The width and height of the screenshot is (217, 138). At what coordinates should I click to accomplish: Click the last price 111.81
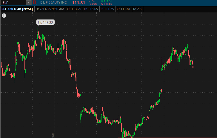point(79,3)
